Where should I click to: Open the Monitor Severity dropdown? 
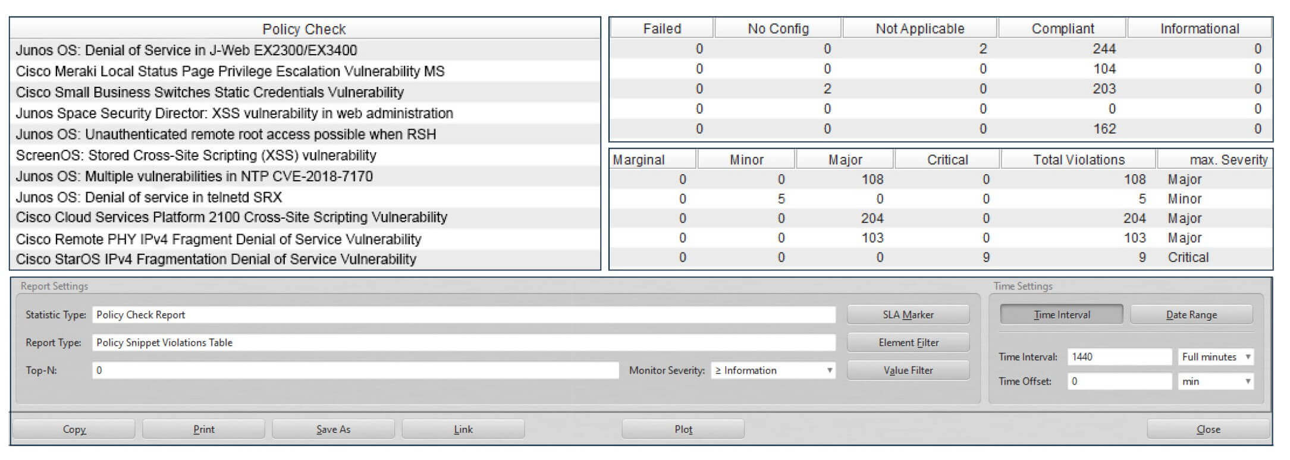pyautogui.click(x=773, y=370)
